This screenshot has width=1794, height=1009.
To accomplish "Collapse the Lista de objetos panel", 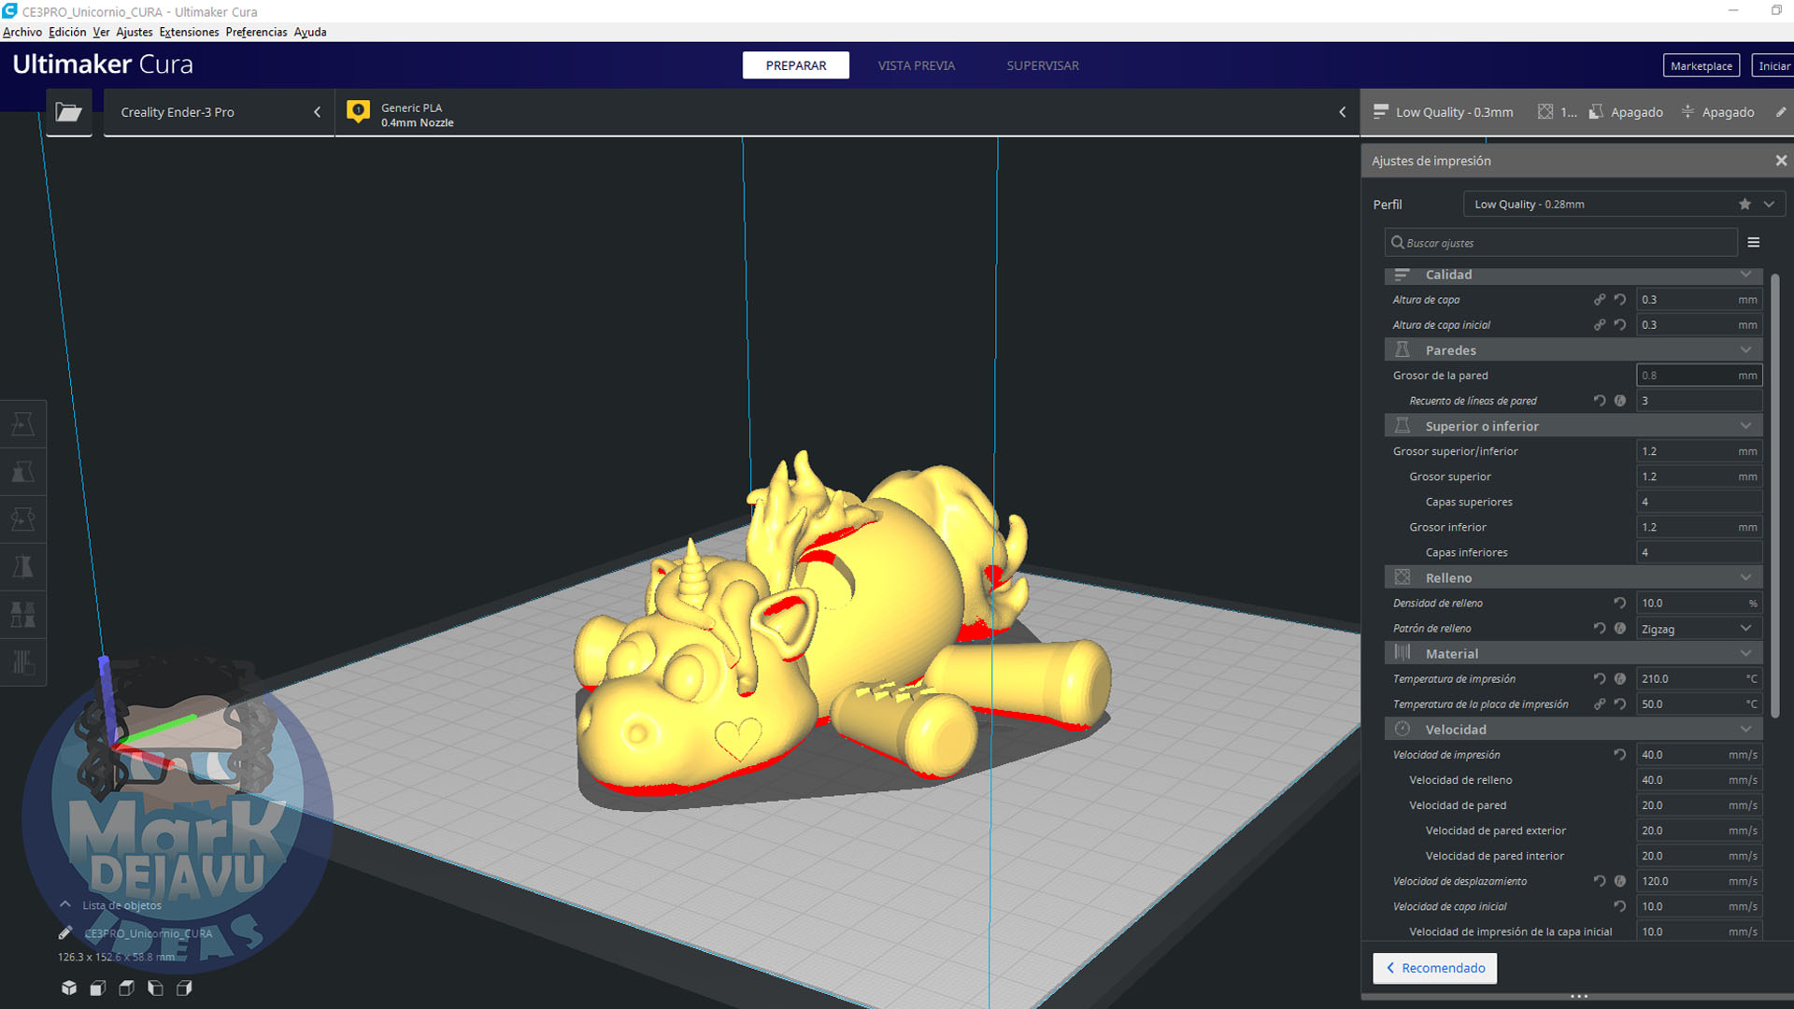I will click(65, 904).
